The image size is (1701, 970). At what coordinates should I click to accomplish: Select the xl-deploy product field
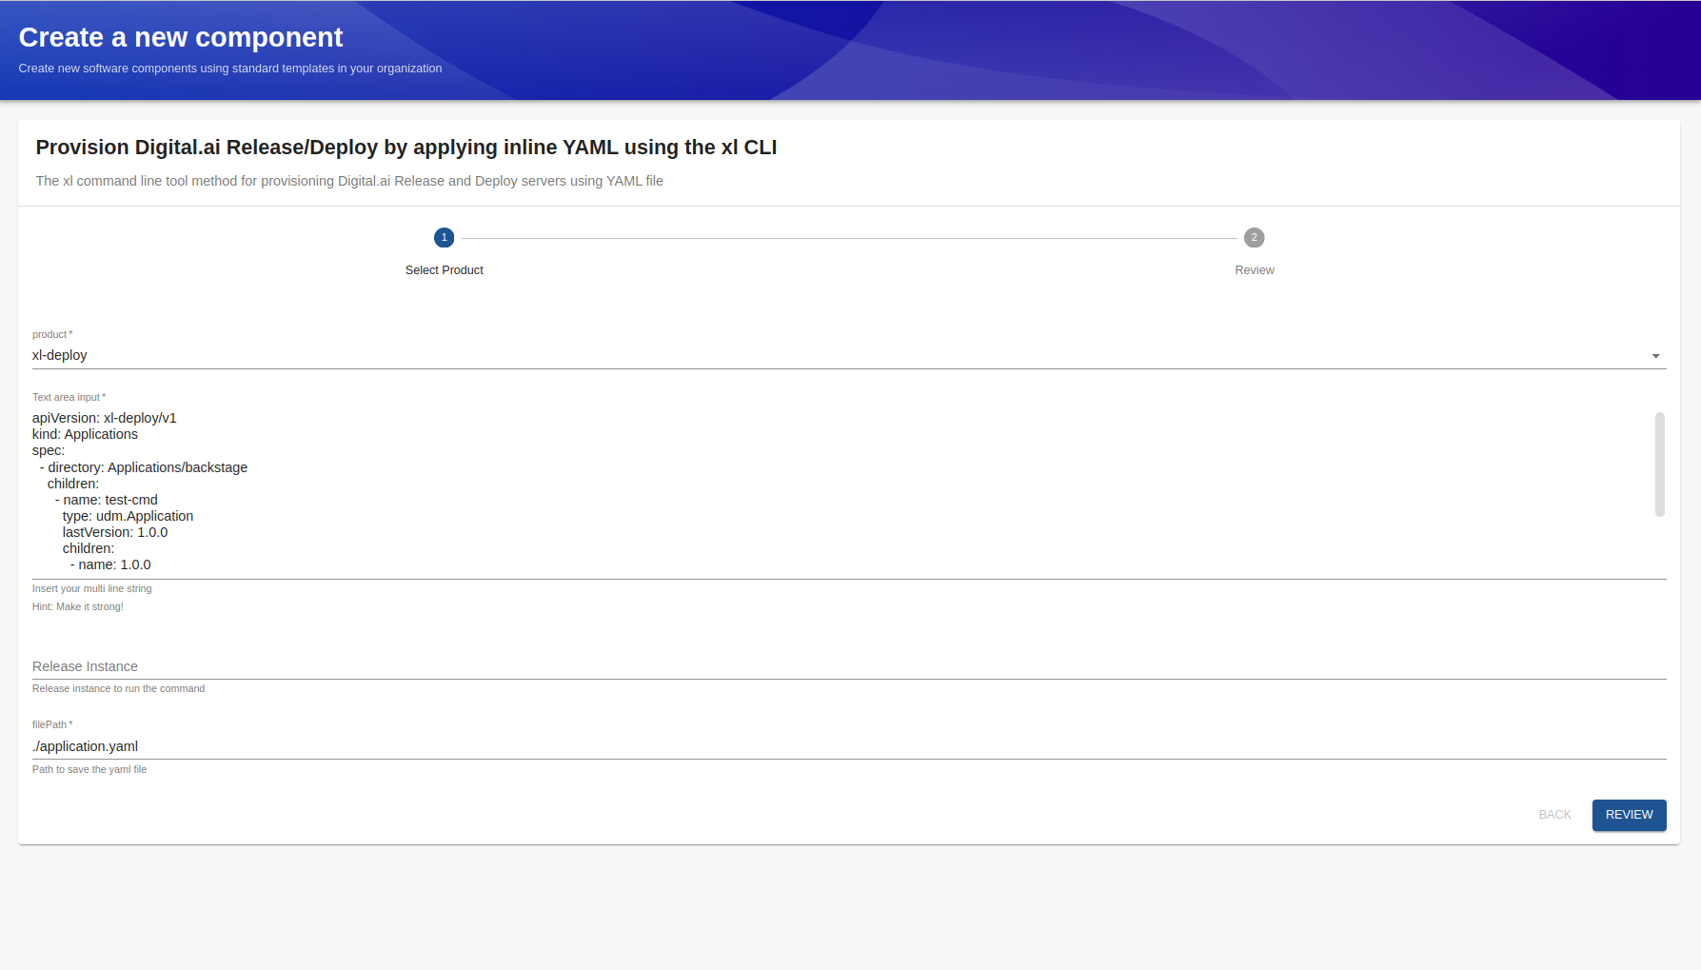(849, 355)
